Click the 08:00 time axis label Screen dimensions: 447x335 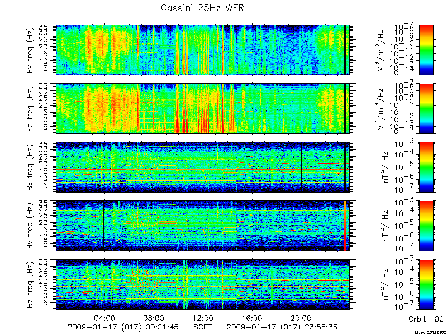[x=154, y=318]
